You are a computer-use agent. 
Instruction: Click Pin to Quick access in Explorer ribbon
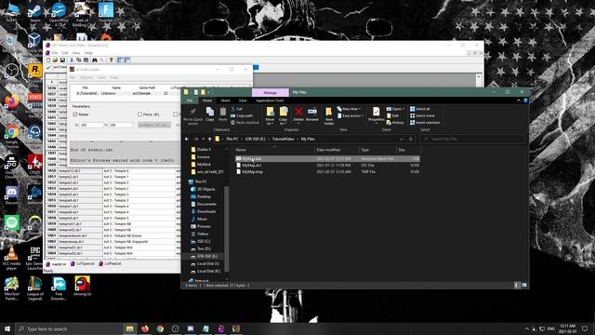(192, 115)
